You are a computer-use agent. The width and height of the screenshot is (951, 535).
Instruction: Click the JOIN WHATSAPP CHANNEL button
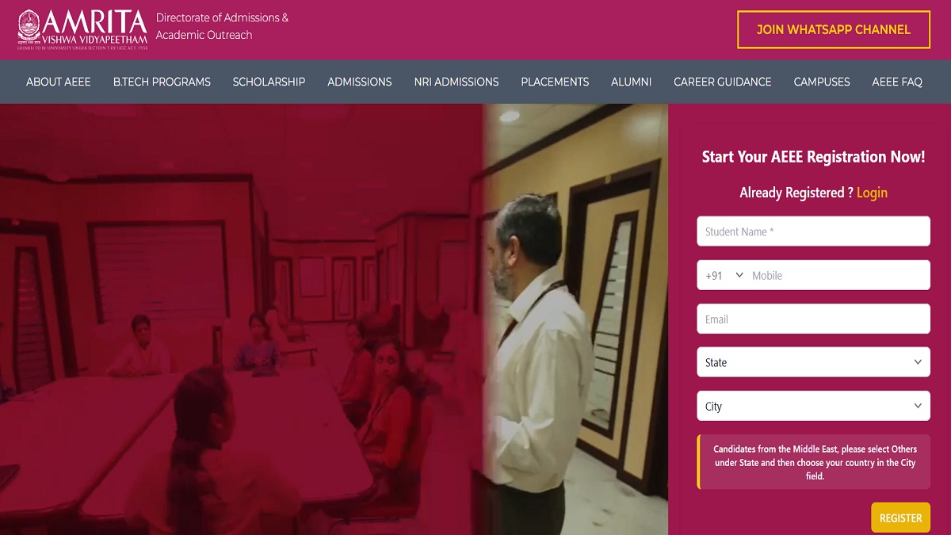(834, 29)
